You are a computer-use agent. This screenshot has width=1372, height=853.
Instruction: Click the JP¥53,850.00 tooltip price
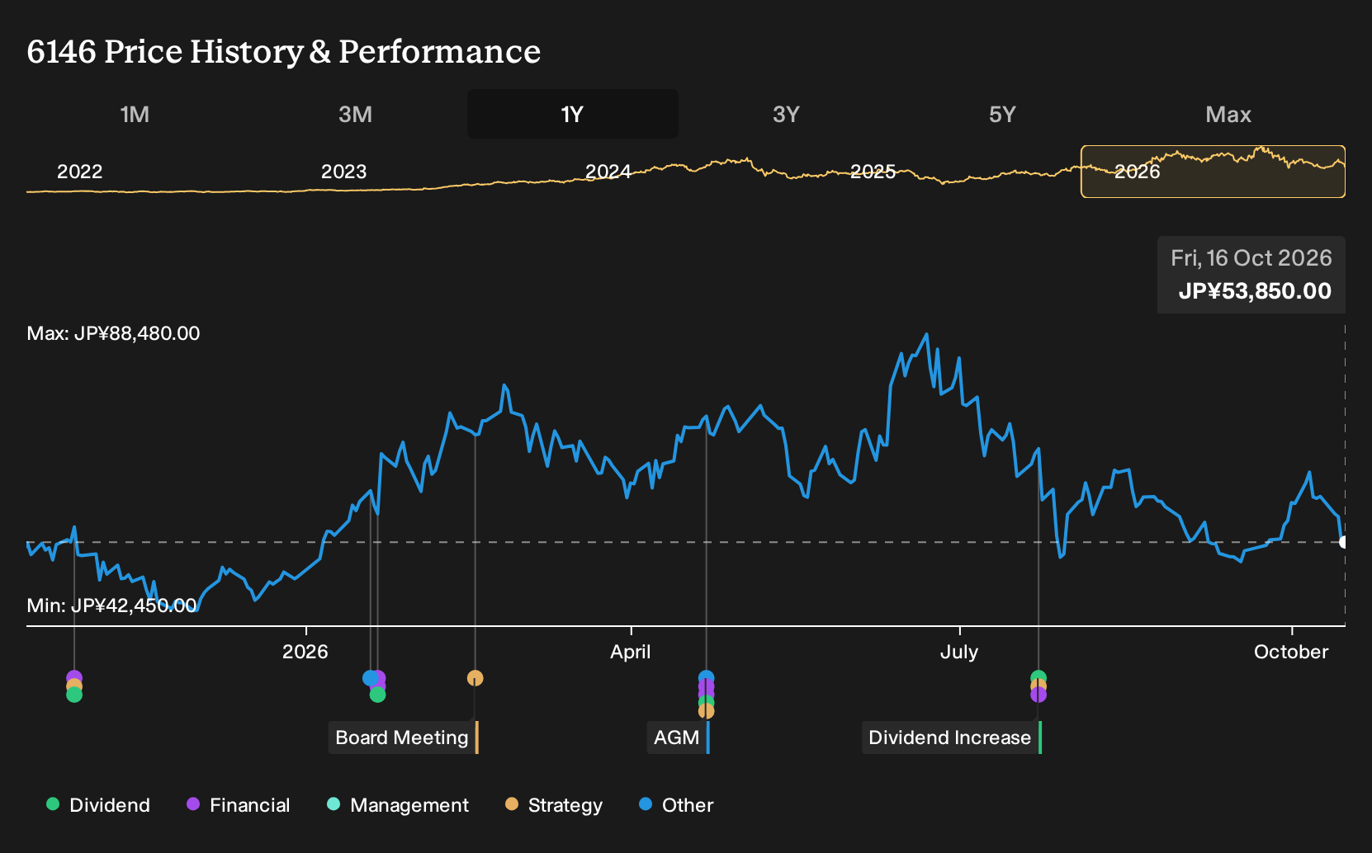(x=1255, y=291)
